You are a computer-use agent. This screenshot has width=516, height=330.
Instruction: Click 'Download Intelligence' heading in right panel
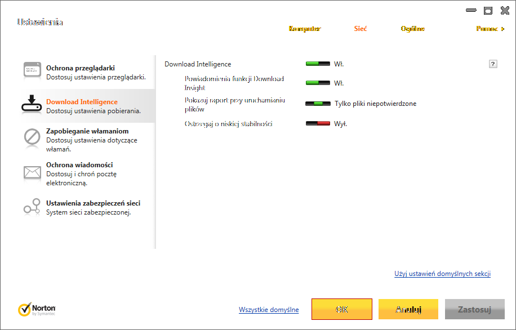(x=198, y=64)
